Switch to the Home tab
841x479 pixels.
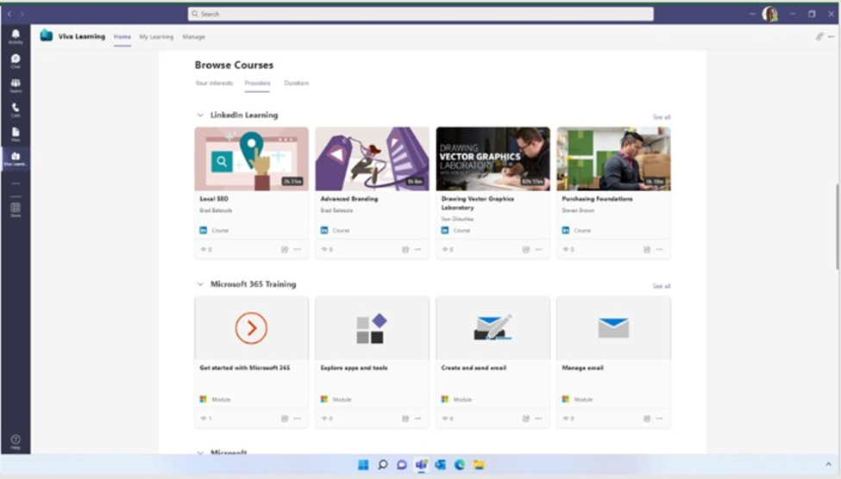click(x=122, y=36)
